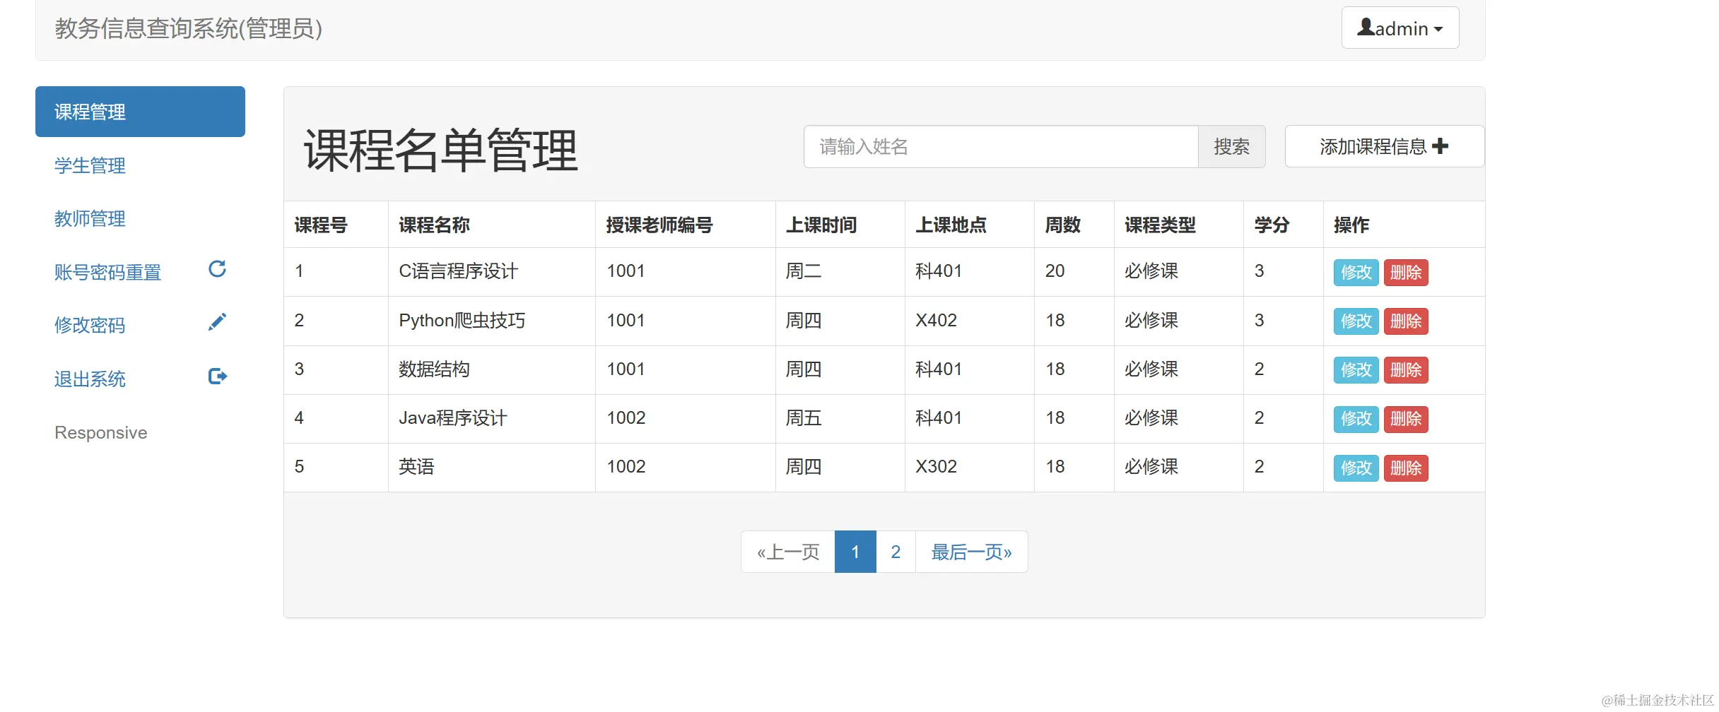The image size is (1719, 712).
Task: Select the pencil icon next to 修改密码
Action: pyautogui.click(x=217, y=321)
